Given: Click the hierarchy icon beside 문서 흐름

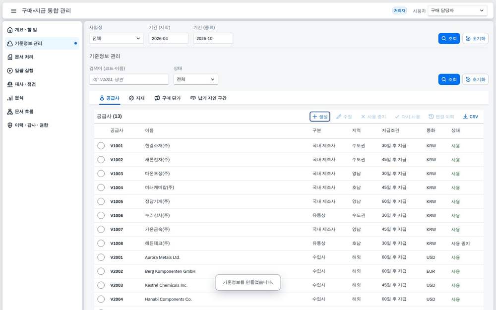Looking at the screenshot, I should [x=10, y=112].
